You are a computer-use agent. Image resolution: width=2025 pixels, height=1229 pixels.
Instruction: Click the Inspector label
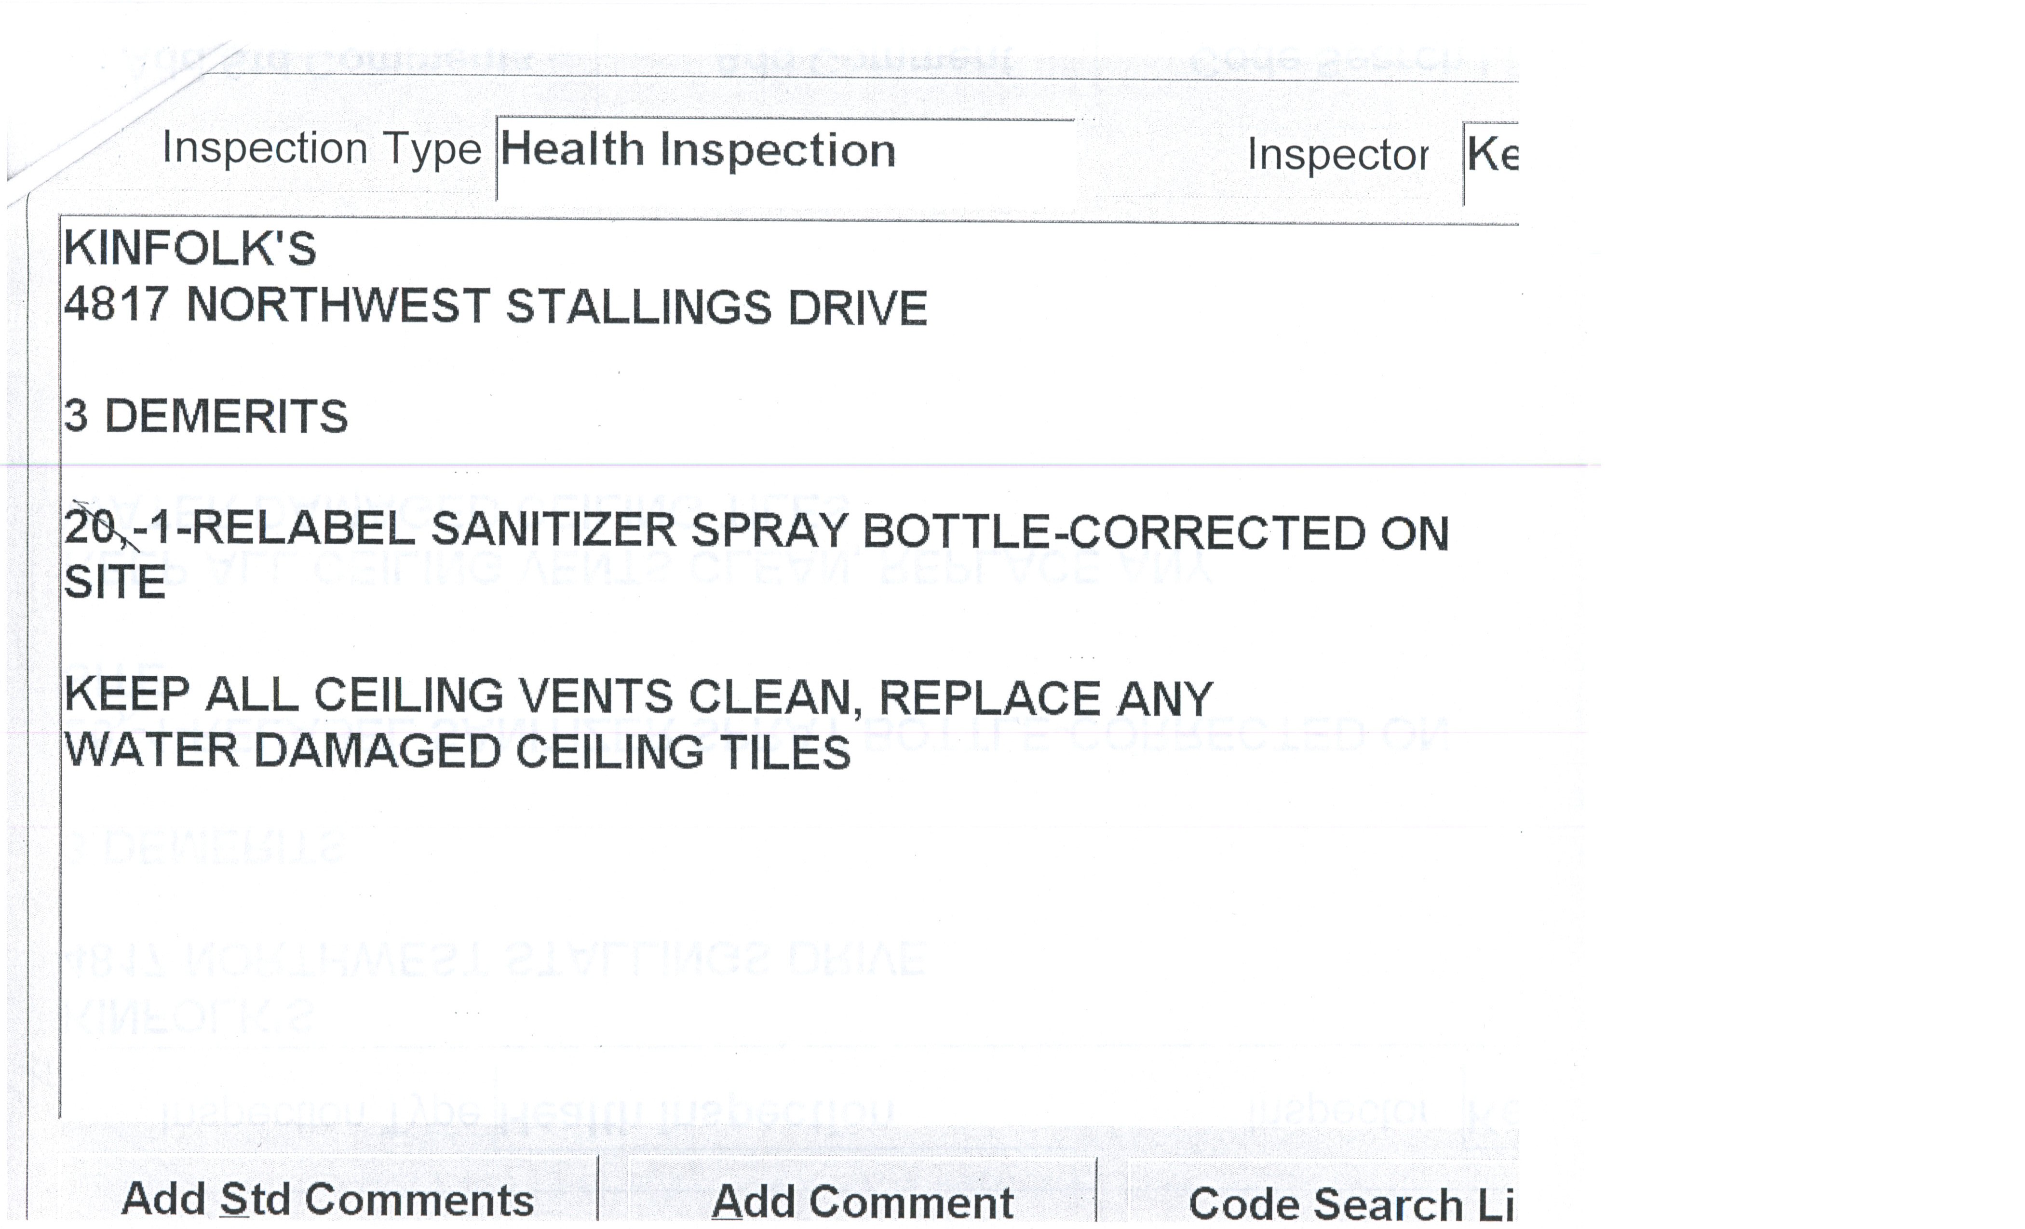point(1337,154)
